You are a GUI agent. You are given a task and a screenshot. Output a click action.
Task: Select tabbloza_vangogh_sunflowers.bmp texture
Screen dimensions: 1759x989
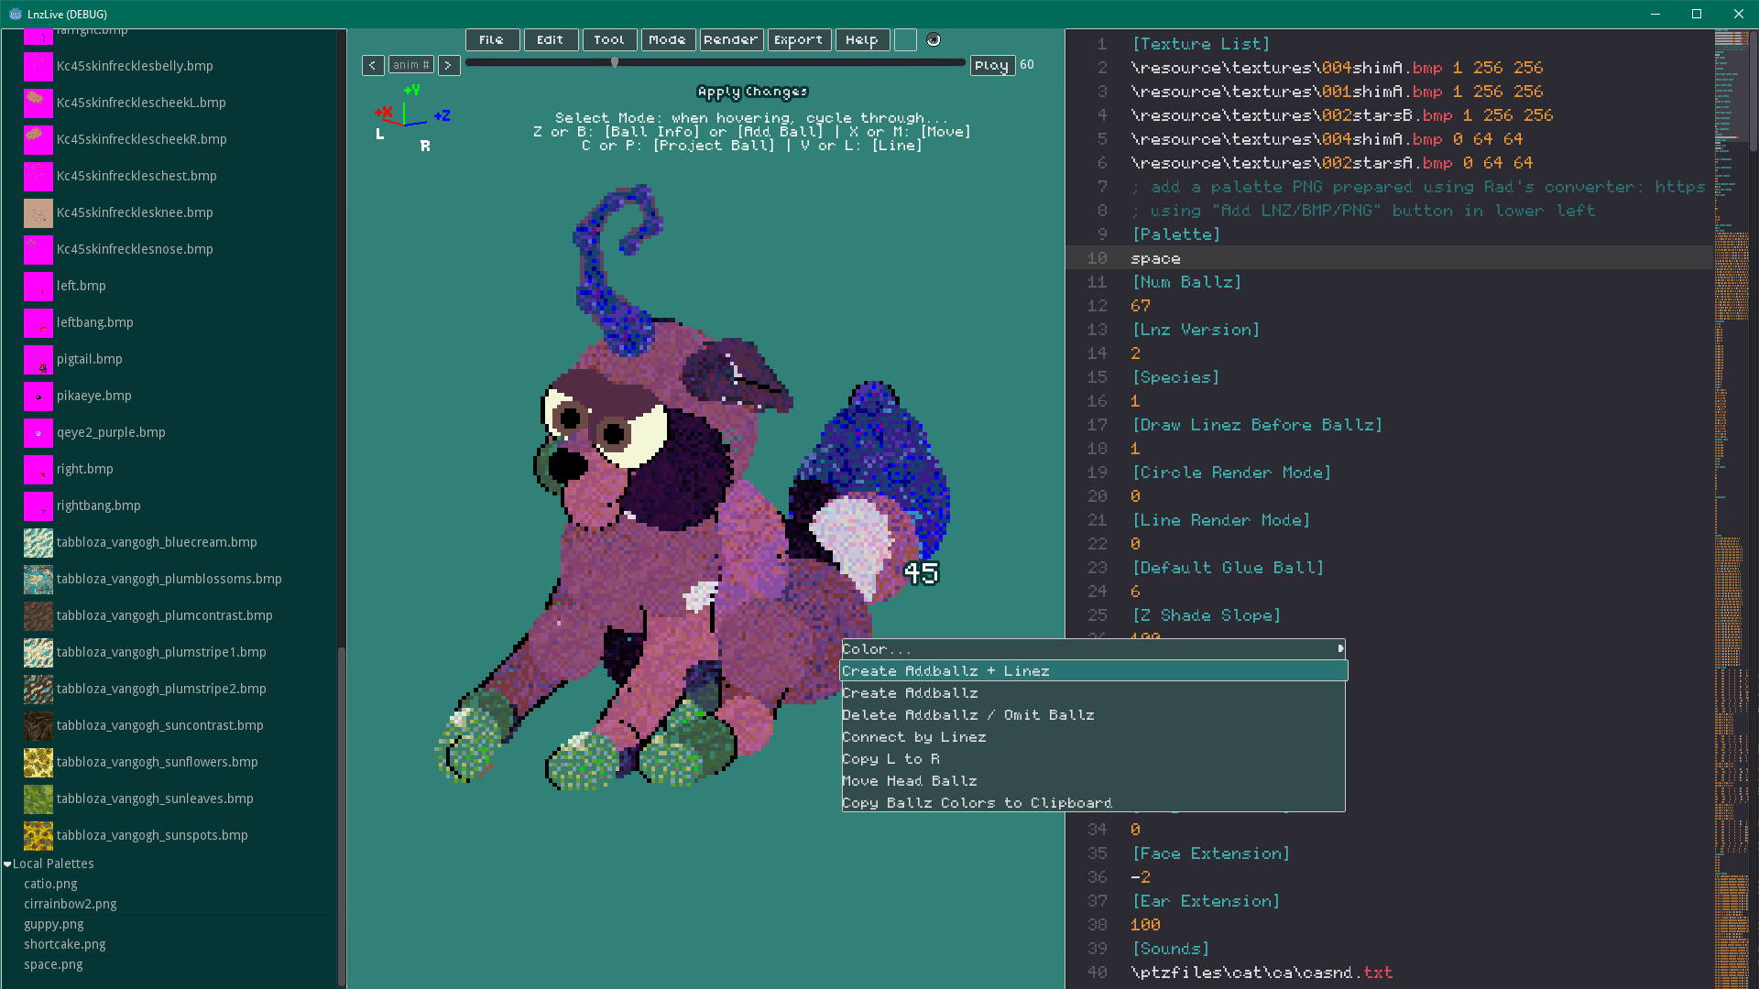[x=157, y=762]
